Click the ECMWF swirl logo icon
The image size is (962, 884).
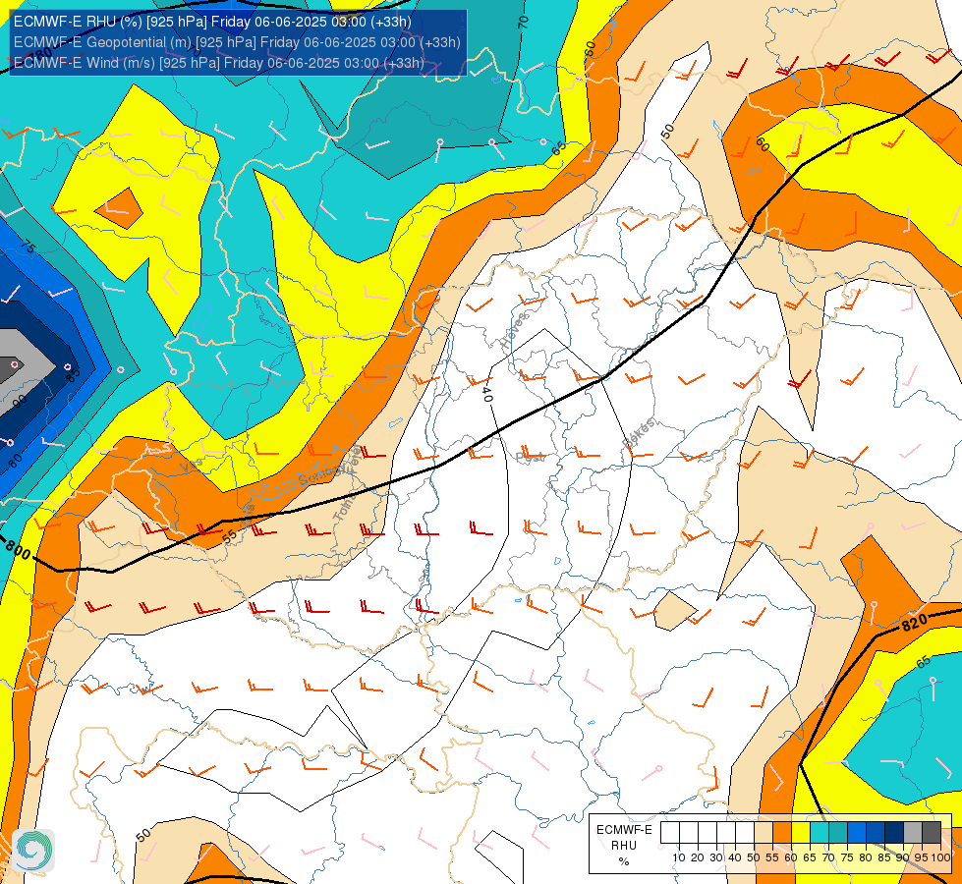click(33, 851)
